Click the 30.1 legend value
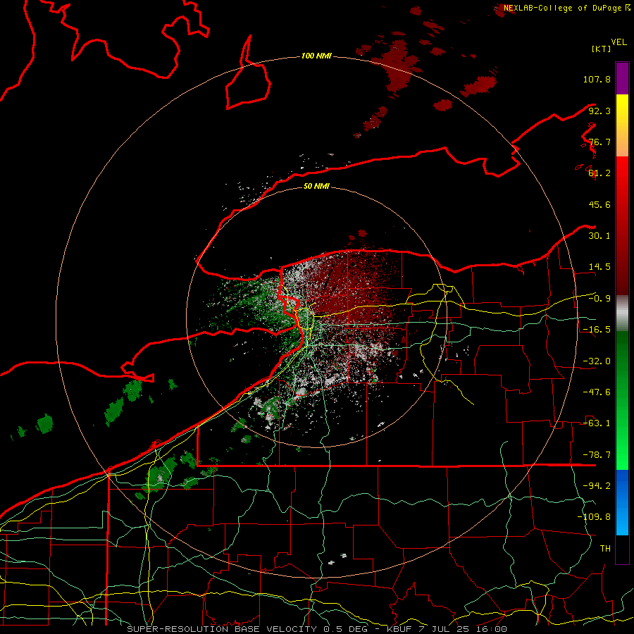The height and width of the screenshot is (634, 634). pos(599,236)
